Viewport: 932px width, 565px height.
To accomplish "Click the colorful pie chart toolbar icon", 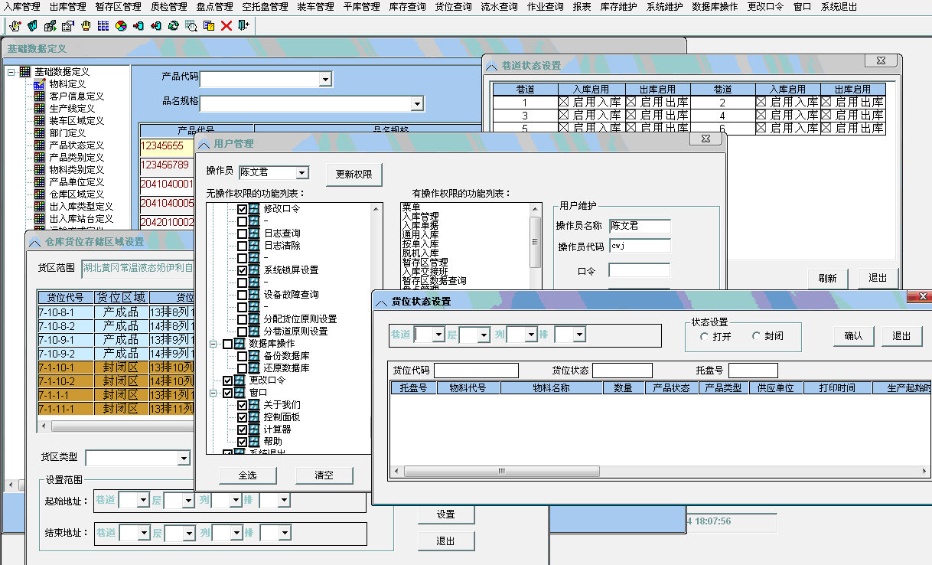I will pos(120,26).
